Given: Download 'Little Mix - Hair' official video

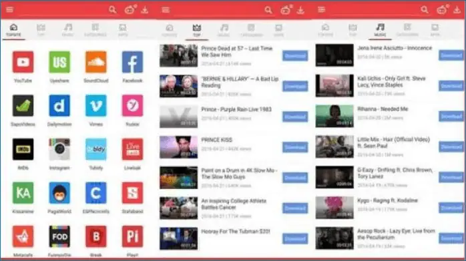Looking at the screenshot, I should (x=451, y=147).
